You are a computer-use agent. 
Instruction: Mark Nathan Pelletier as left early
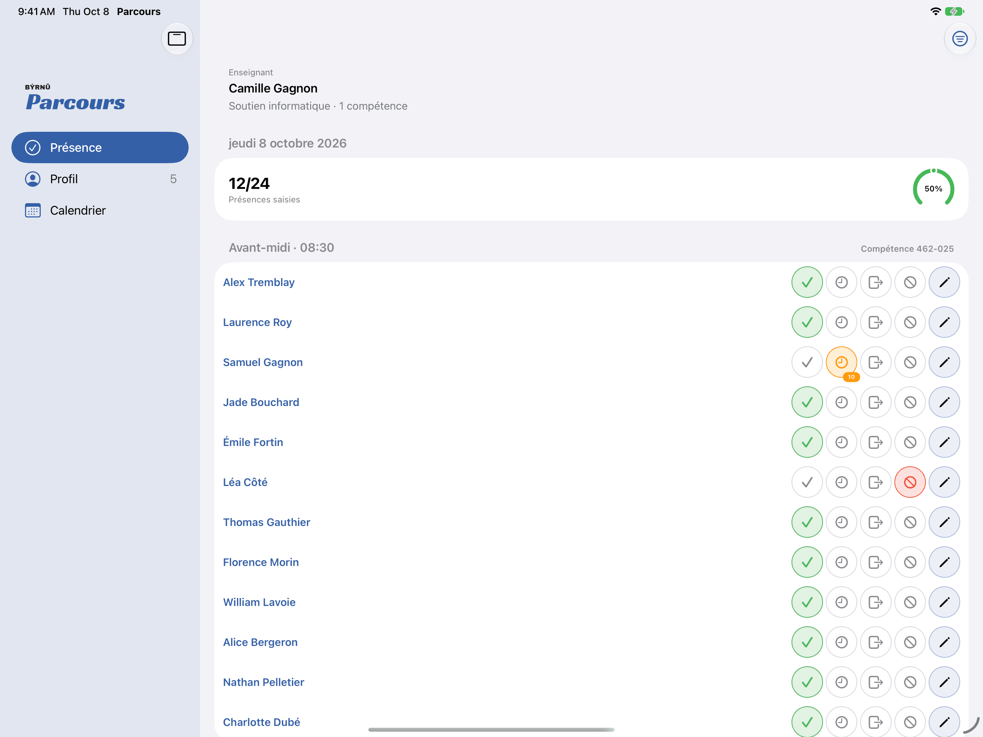click(x=875, y=682)
